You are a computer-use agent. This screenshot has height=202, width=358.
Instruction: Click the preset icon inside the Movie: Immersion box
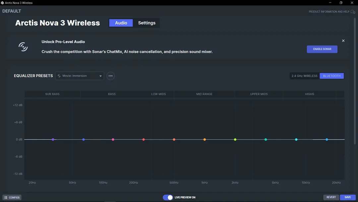coord(59,76)
